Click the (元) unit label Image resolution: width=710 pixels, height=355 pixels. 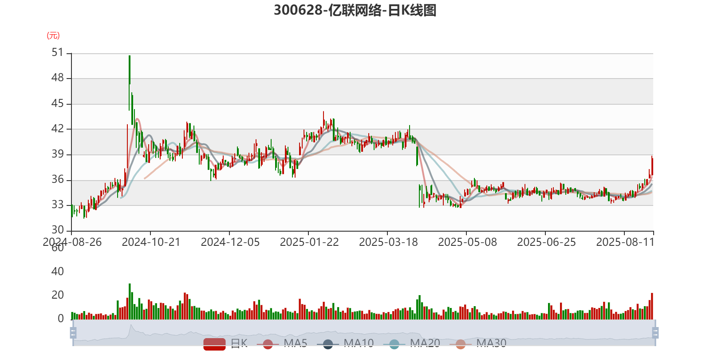(x=53, y=35)
